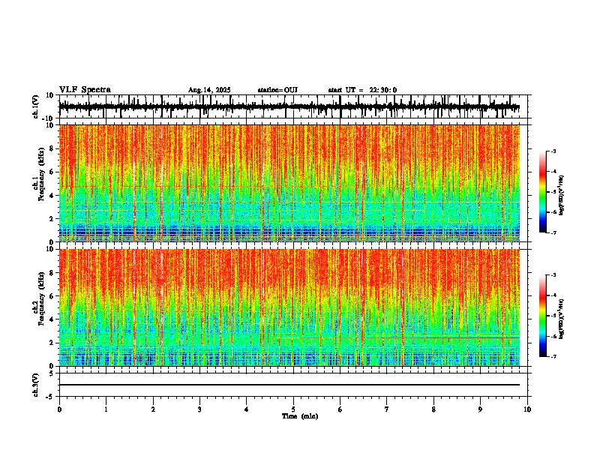The height and width of the screenshot is (459, 594).
Task: Click the time axis tick label "10"
Action: tap(527, 409)
